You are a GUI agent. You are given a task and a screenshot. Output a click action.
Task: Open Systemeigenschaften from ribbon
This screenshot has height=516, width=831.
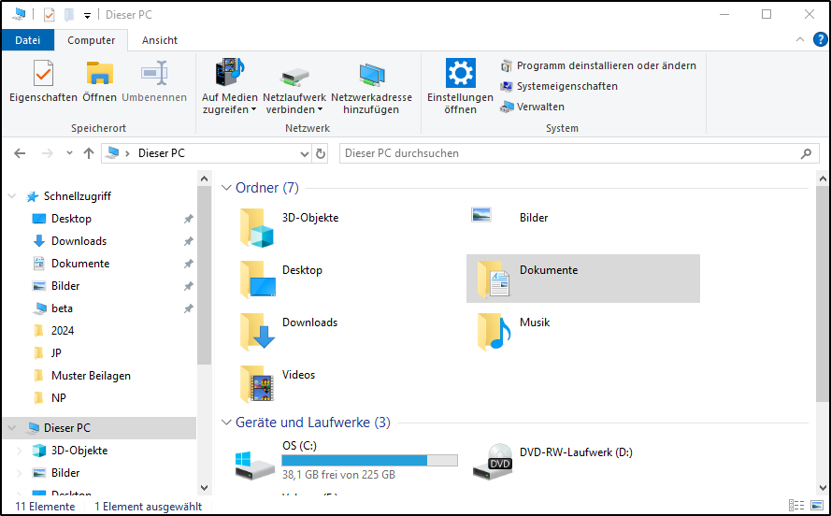click(559, 86)
